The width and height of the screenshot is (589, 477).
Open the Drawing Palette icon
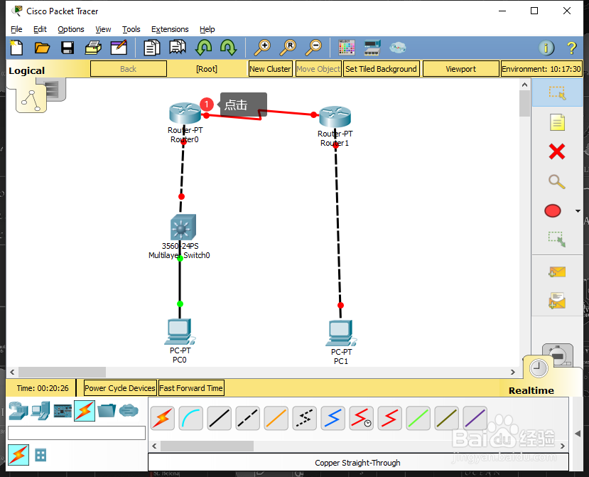(x=346, y=48)
